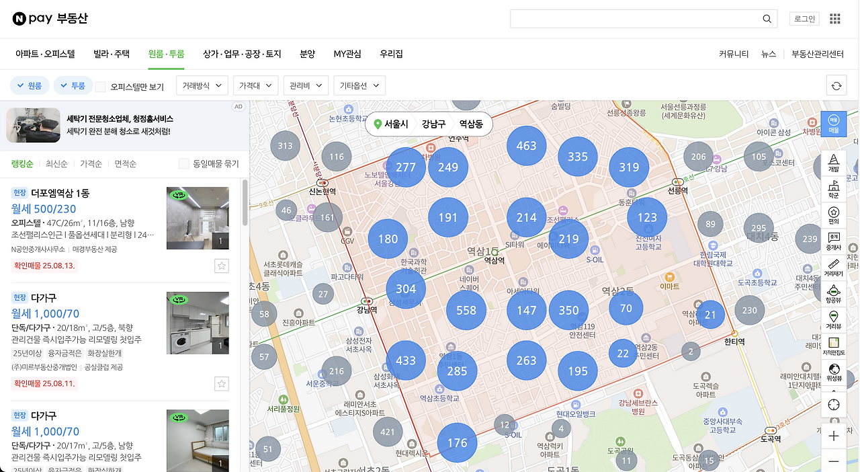Click the current location crosshair icon
Image resolution: width=860 pixels, height=472 pixels.
(834, 405)
